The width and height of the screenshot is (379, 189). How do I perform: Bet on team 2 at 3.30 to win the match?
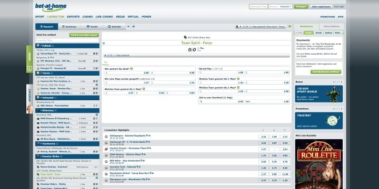coord(172,72)
